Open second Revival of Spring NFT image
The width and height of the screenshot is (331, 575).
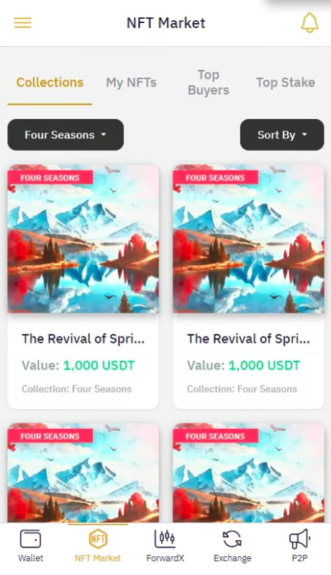point(249,239)
